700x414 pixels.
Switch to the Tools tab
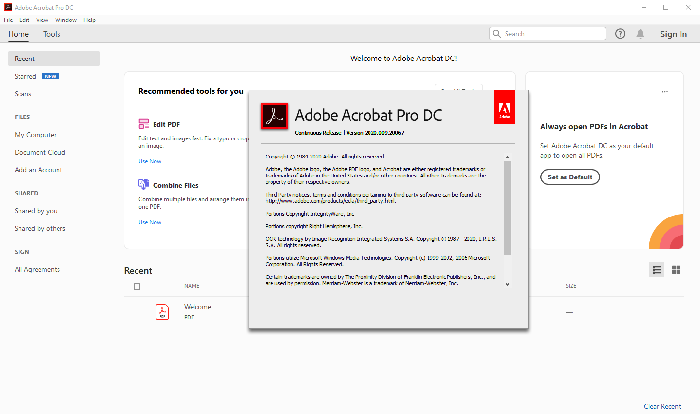pos(52,34)
